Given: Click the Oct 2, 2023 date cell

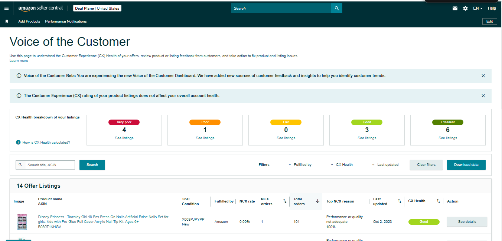Looking at the screenshot, I should click(x=383, y=222).
